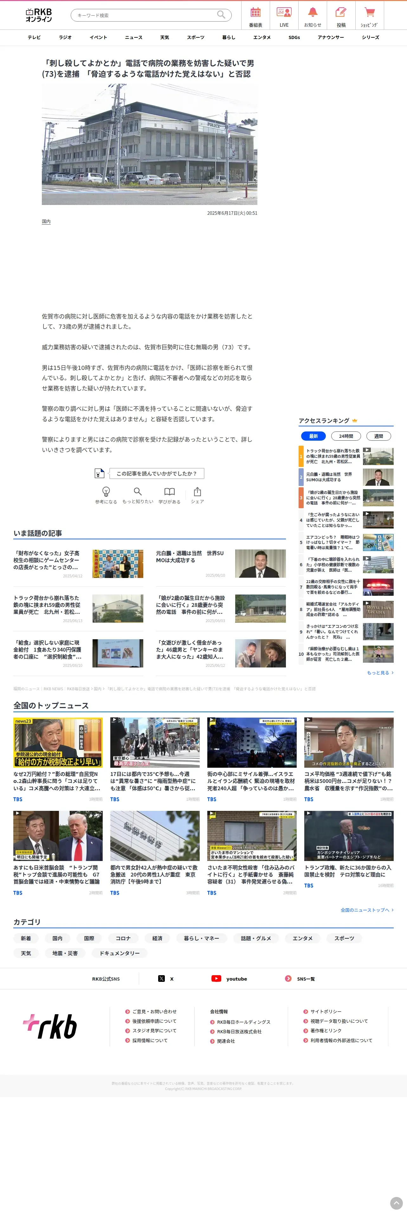Open the 著作権とリンク footer link

326,1030
